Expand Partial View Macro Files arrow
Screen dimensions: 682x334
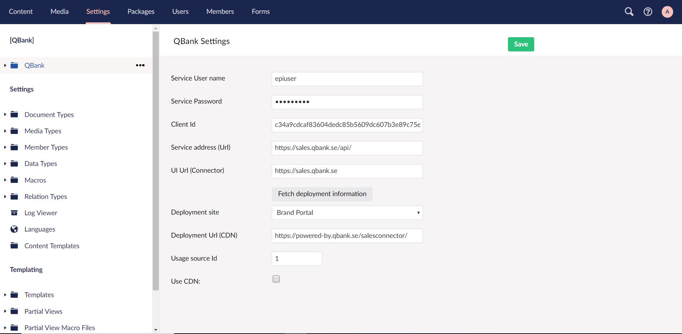tap(5, 328)
